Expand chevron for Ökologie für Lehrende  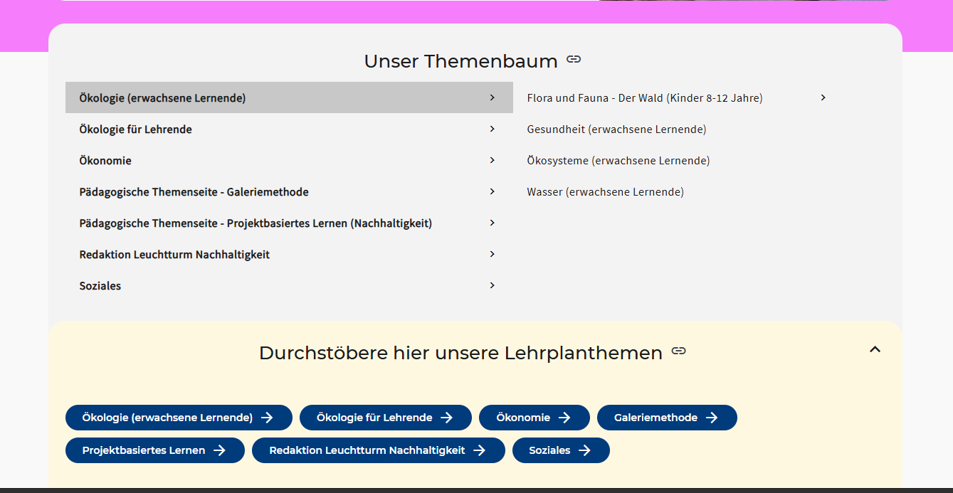(492, 129)
